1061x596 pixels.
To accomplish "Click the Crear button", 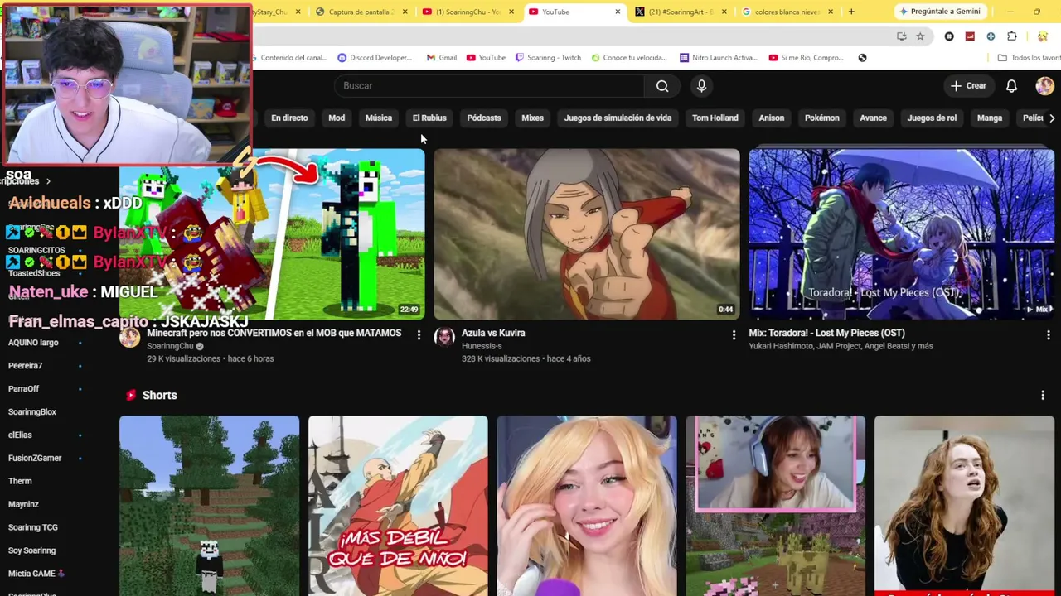I will pyautogui.click(x=968, y=86).
